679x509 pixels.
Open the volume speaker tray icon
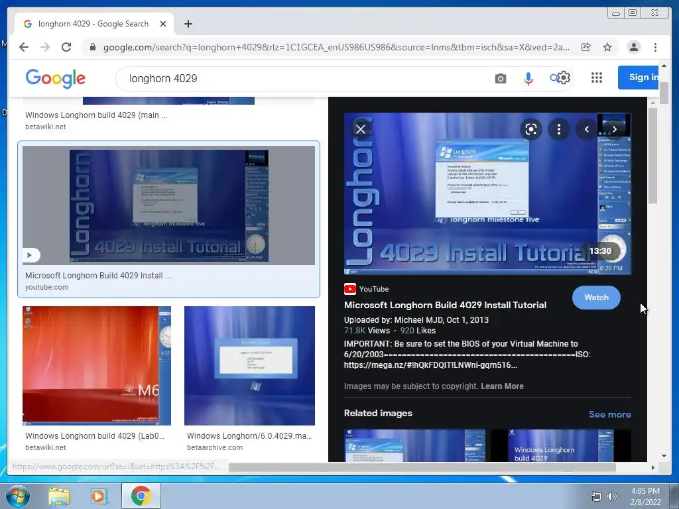click(611, 496)
